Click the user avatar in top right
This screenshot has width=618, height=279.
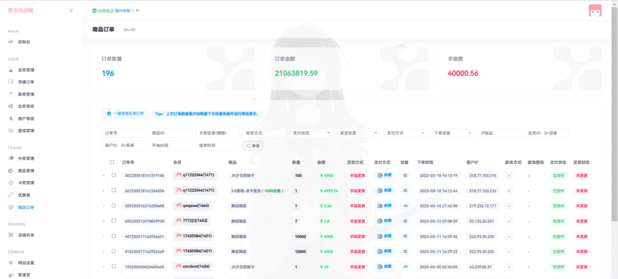595,11
